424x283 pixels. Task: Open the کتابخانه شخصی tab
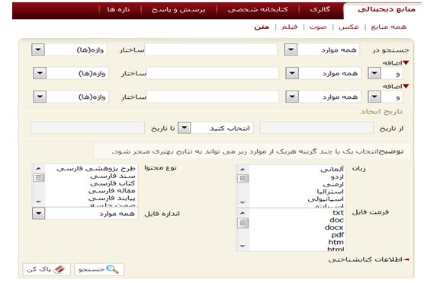258,10
